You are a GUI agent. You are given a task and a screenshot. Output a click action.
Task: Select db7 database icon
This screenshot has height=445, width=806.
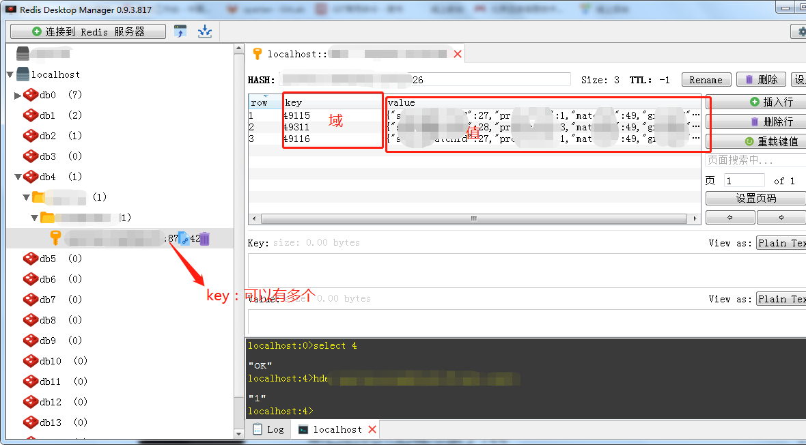click(x=31, y=300)
